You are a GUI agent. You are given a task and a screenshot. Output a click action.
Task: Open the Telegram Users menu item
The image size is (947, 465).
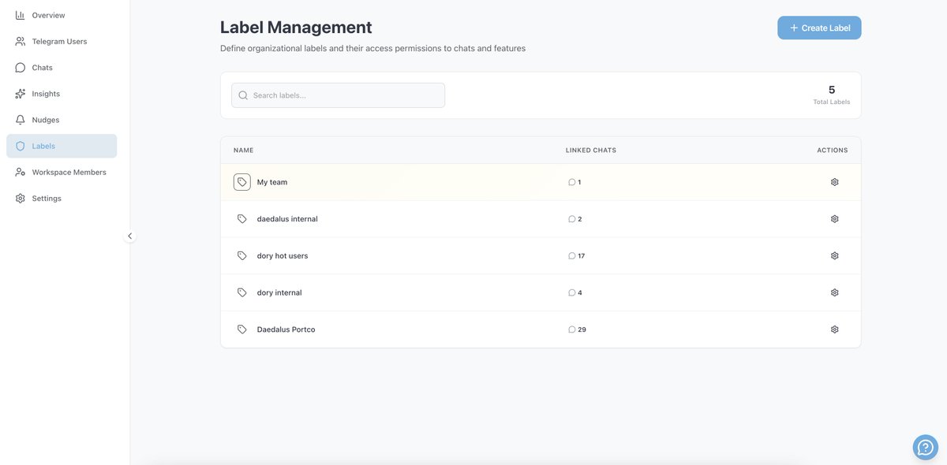click(62, 41)
